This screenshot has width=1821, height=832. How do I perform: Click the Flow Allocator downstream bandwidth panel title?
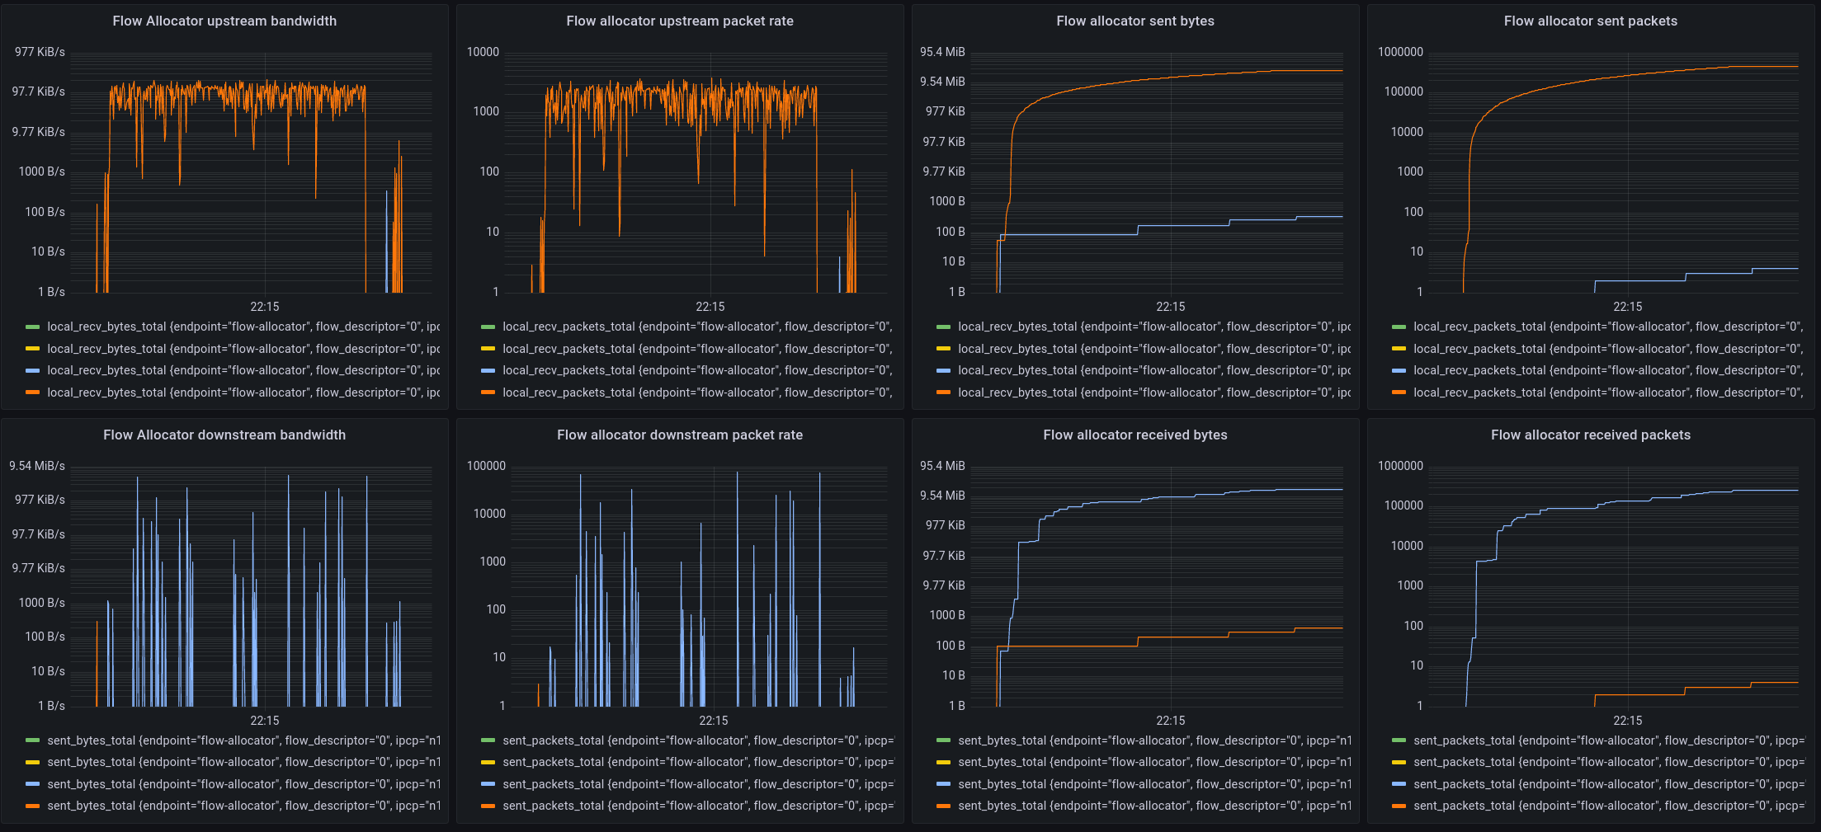pyautogui.click(x=224, y=435)
